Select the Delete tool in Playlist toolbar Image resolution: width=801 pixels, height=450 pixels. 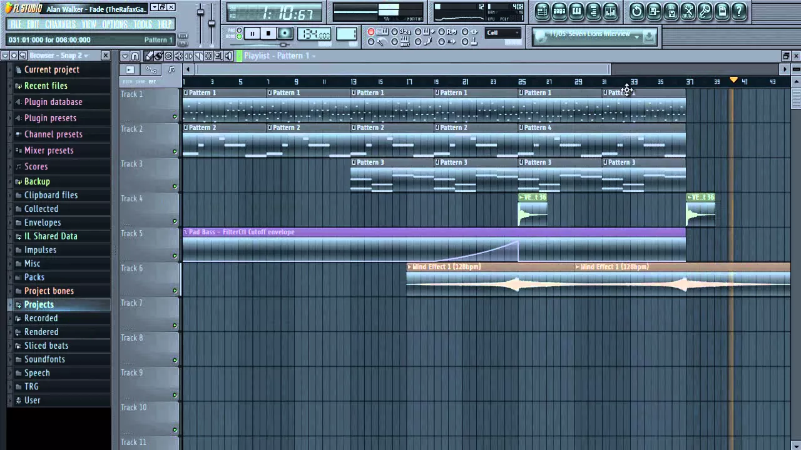pos(168,56)
